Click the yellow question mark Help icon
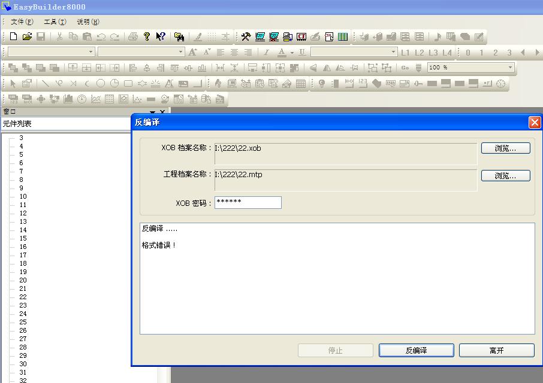Image resolution: width=543 pixels, height=383 pixels. pos(147,37)
